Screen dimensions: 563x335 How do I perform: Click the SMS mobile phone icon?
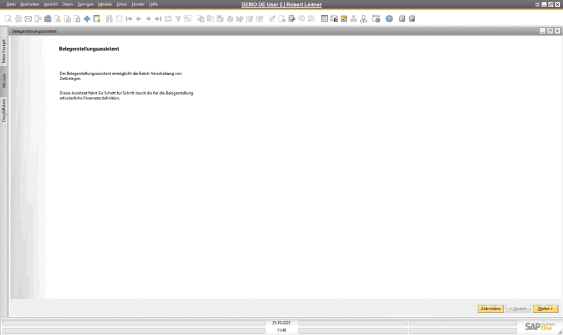click(x=38, y=19)
